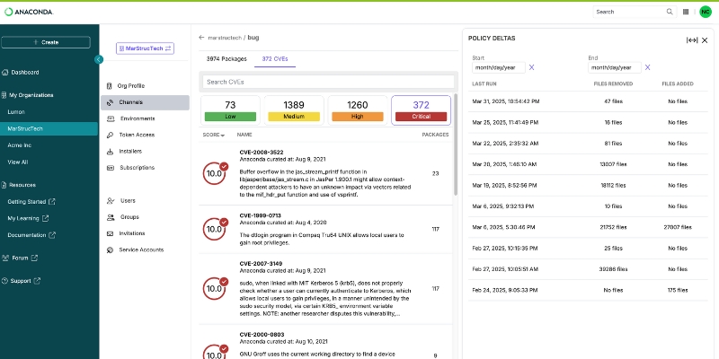The height and width of the screenshot is (359, 719).
Task: Click the Token Access key icon
Action: click(x=110, y=136)
